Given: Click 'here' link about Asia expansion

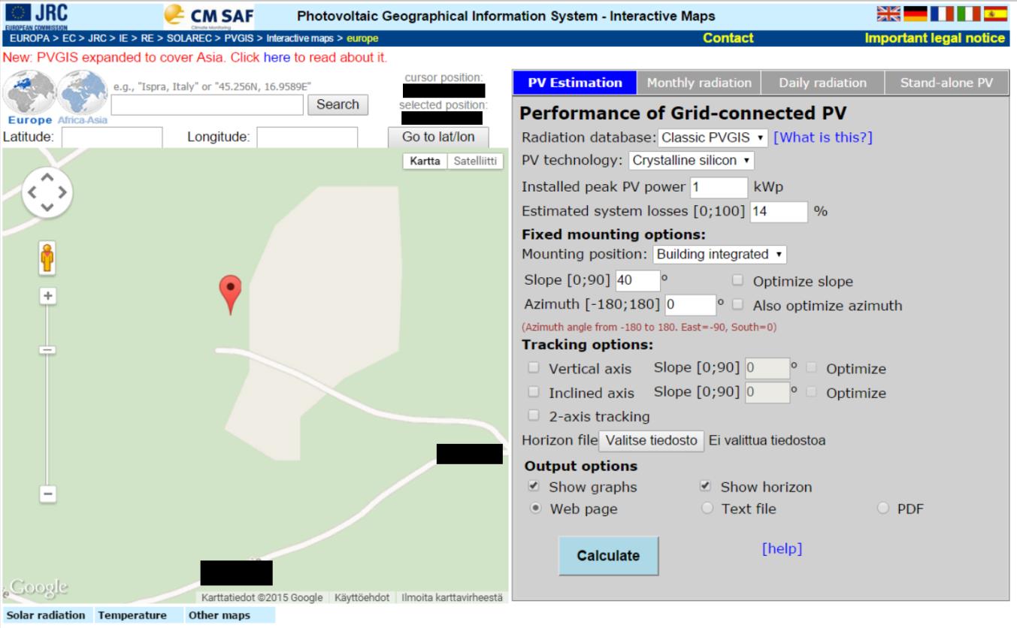Looking at the screenshot, I should pyautogui.click(x=277, y=57).
